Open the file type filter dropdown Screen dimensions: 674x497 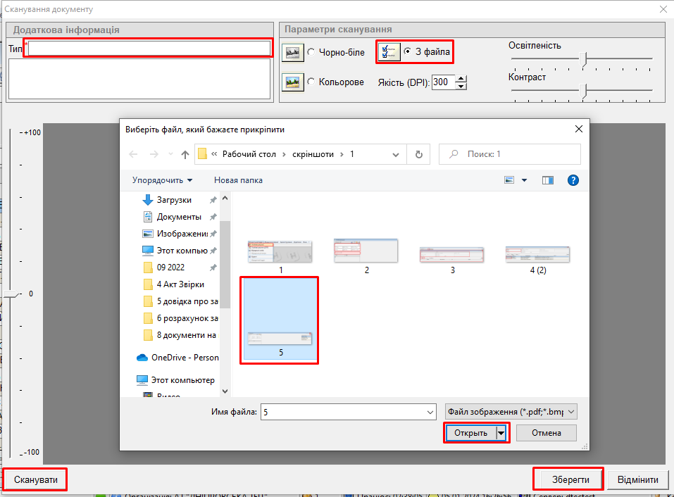571,412
